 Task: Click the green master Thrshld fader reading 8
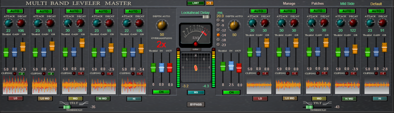point(223,67)
